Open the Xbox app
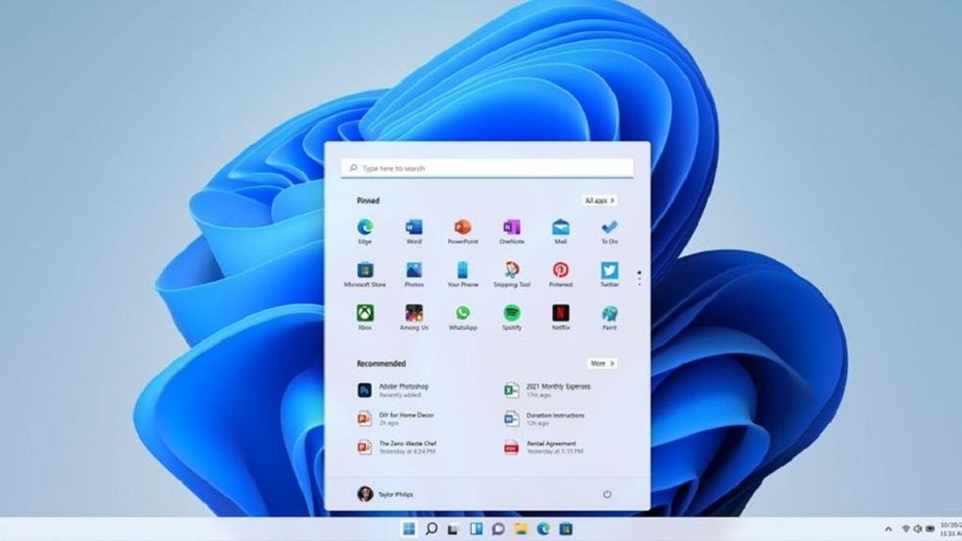Viewport: 962px width, 541px height. coord(365,317)
